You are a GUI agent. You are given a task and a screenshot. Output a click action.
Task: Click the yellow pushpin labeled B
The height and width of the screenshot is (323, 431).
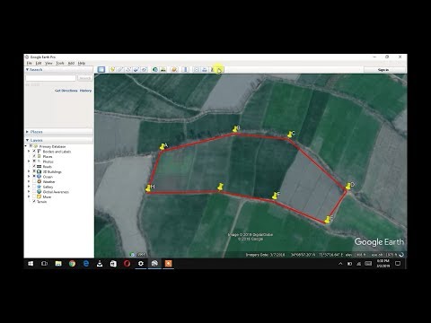(235, 129)
